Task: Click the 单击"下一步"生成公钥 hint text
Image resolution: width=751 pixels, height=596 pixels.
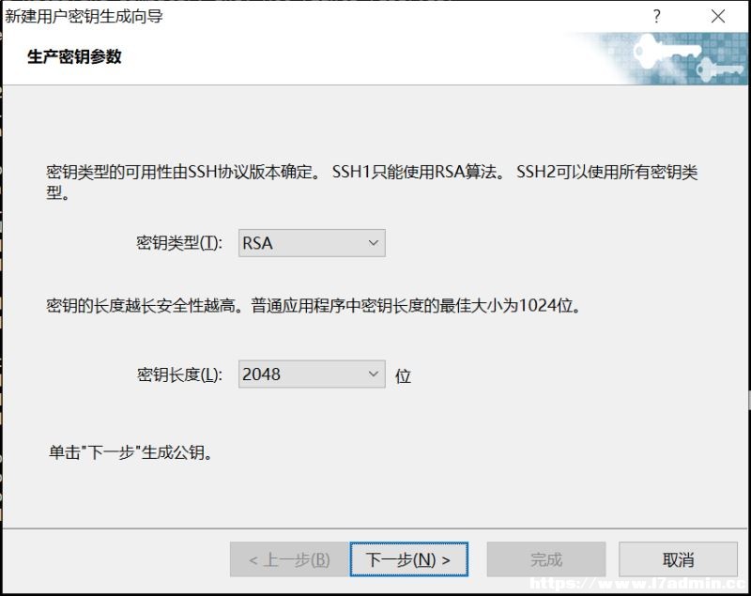Action: pyautogui.click(x=130, y=451)
